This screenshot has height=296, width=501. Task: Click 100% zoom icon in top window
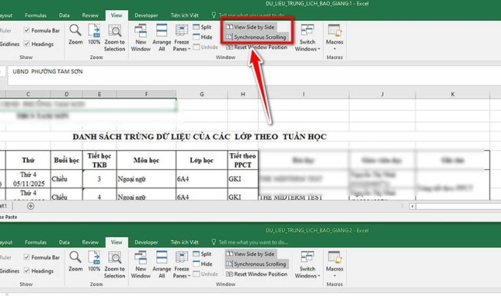pos(94,35)
